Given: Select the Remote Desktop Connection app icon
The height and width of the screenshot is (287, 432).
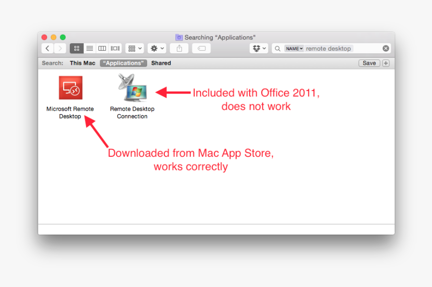Looking at the screenshot, I should pos(133,87).
